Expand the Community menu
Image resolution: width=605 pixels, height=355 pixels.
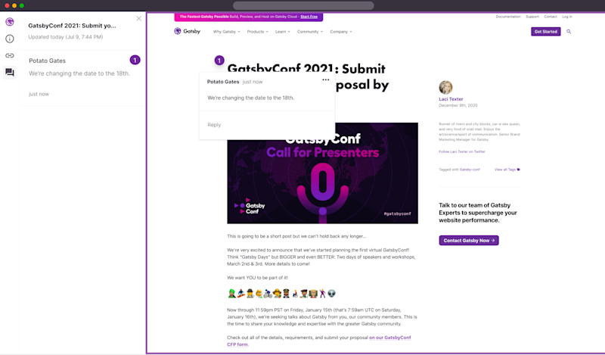coord(310,32)
